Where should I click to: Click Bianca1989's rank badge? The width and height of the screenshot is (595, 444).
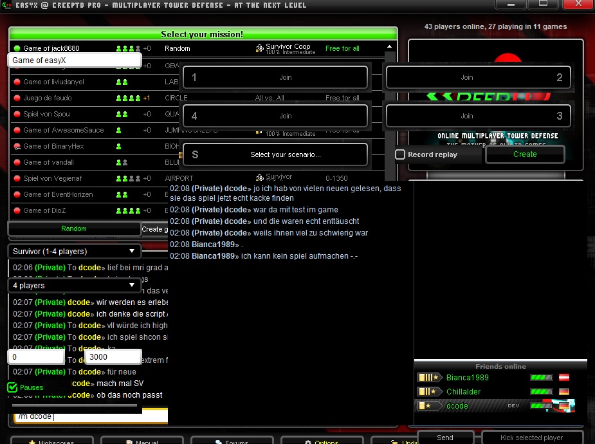(430, 377)
